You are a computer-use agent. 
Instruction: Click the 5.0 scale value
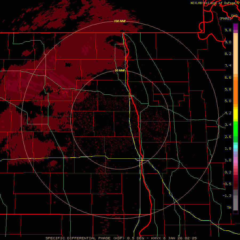tap(228, 101)
